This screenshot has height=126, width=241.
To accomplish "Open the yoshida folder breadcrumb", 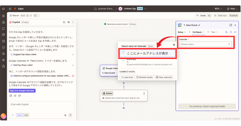I will pos(104,9).
